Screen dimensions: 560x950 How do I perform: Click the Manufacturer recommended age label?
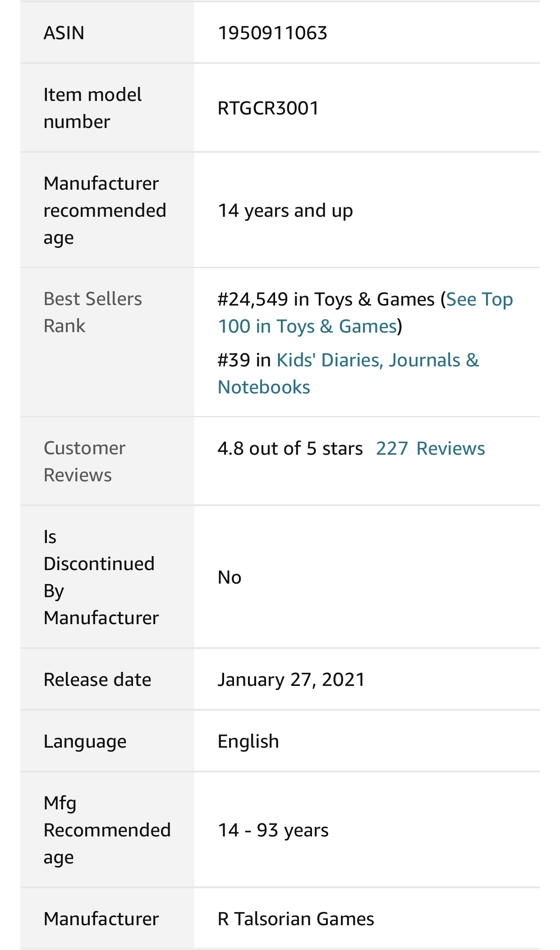click(x=105, y=210)
